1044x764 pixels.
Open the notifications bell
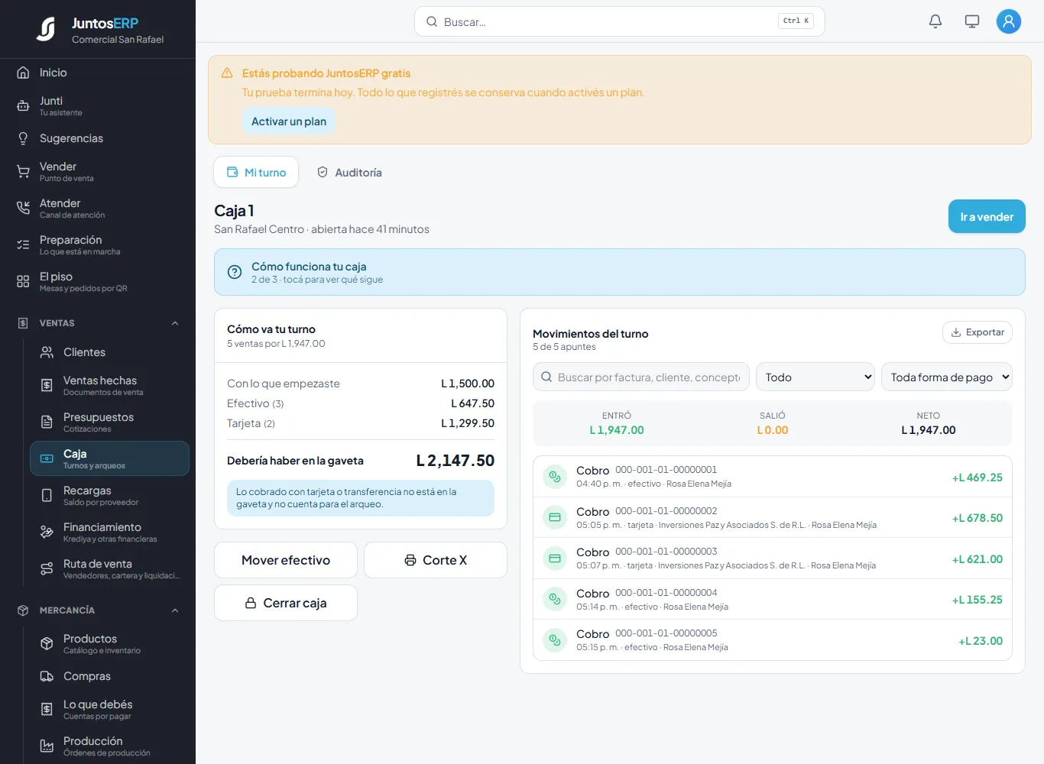coord(935,21)
